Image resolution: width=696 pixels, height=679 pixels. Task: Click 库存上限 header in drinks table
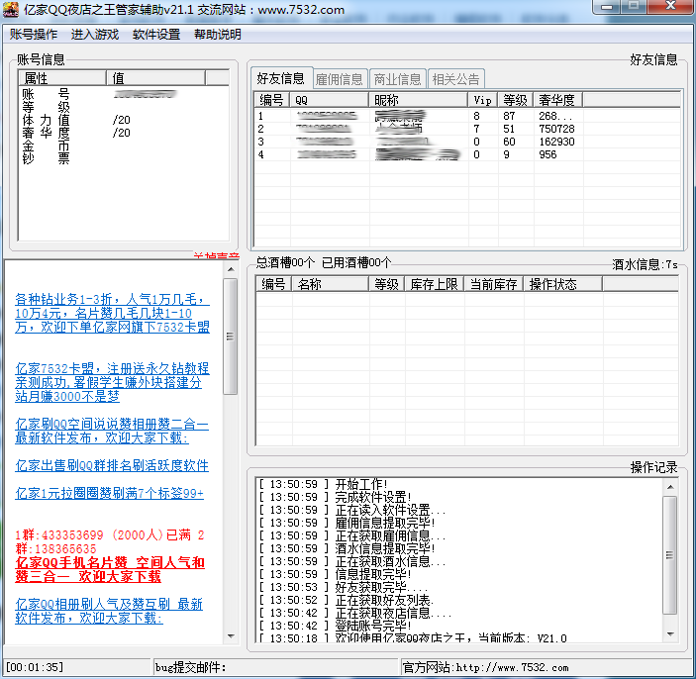click(434, 284)
